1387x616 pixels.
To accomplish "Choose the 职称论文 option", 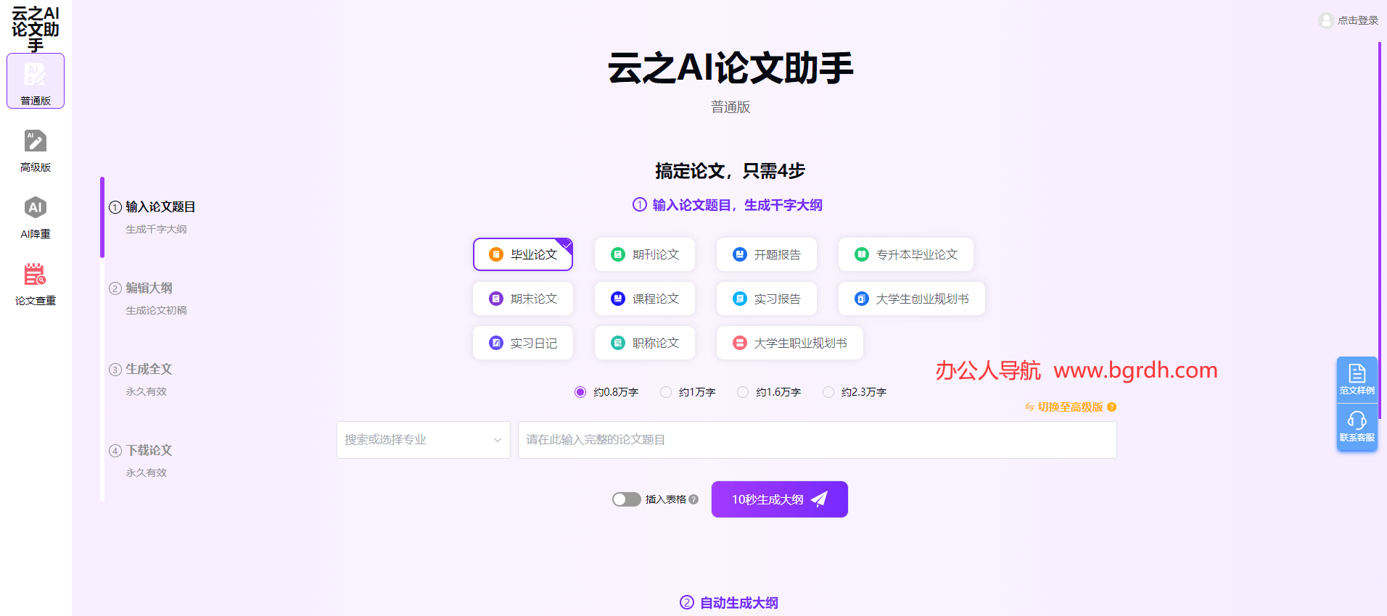I will (x=645, y=343).
